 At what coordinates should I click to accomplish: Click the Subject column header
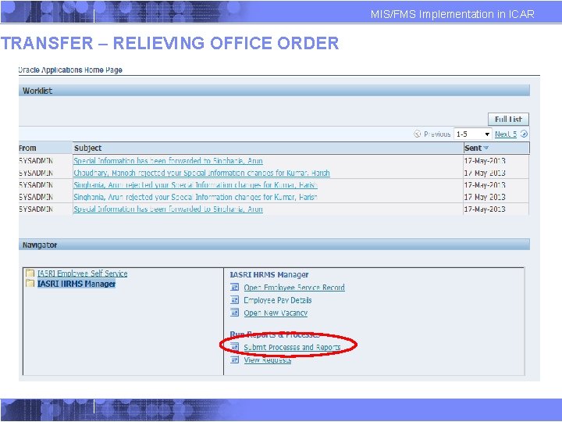[x=268, y=148]
